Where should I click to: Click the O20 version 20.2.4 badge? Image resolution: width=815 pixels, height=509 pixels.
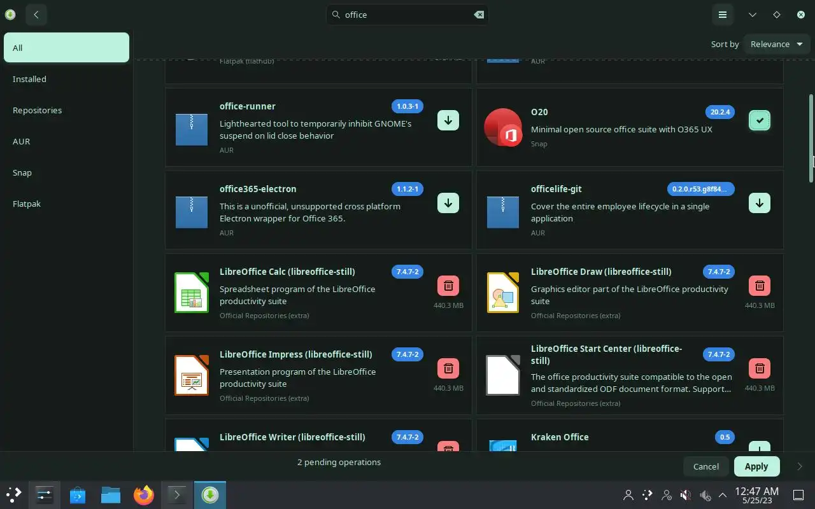click(720, 112)
